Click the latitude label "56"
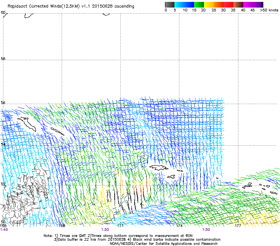Screen dimensions: 280x246 pos(3,103)
